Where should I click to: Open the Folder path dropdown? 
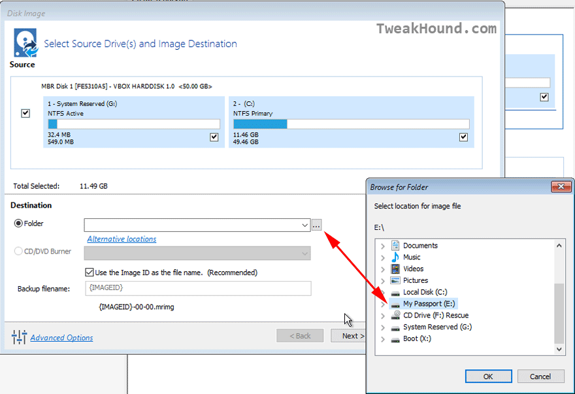point(304,225)
